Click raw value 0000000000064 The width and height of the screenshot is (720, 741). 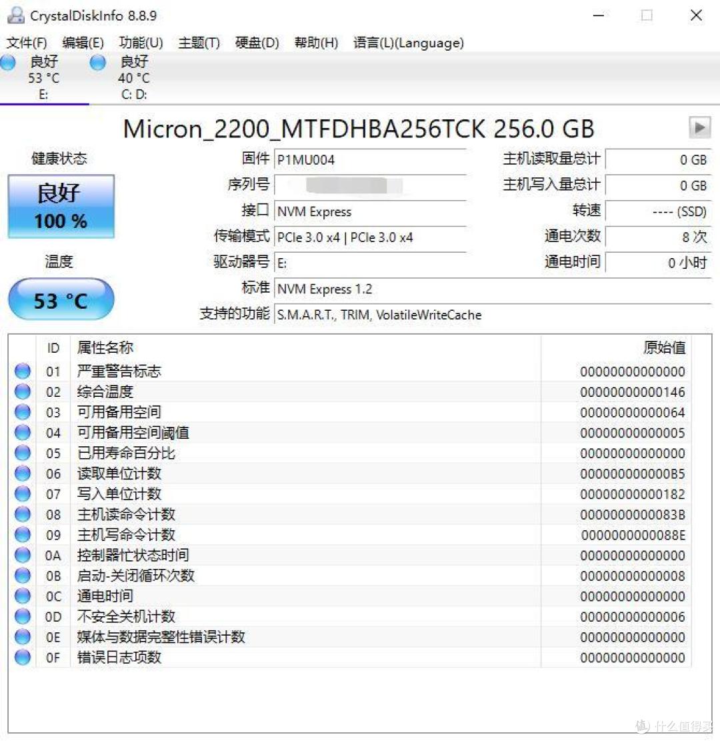[633, 413]
